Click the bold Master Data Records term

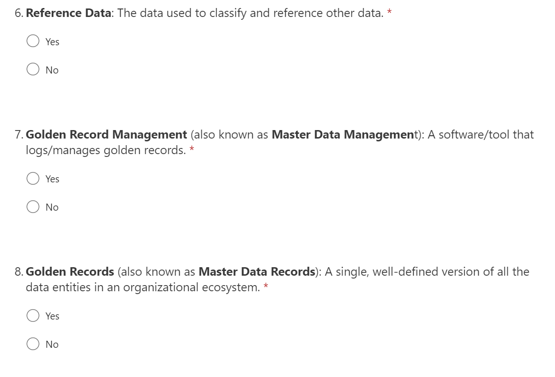(x=257, y=272)
